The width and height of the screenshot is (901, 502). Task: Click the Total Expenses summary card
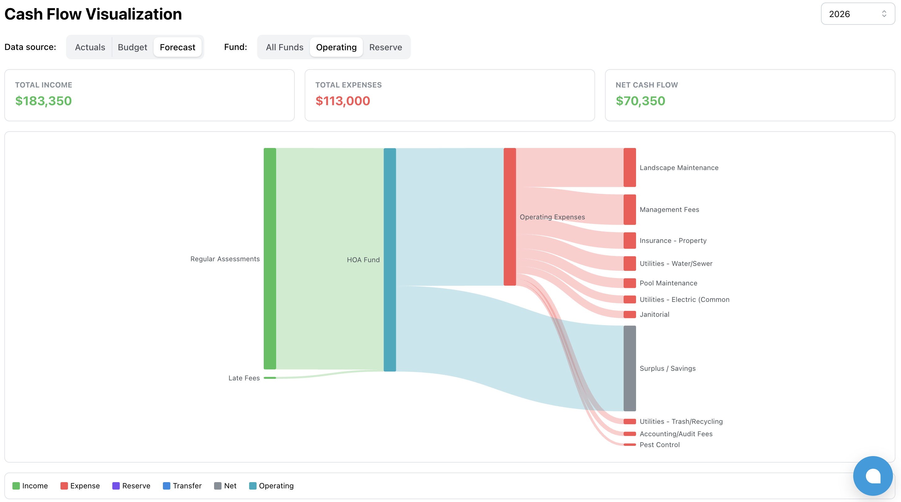coord(450,95)
